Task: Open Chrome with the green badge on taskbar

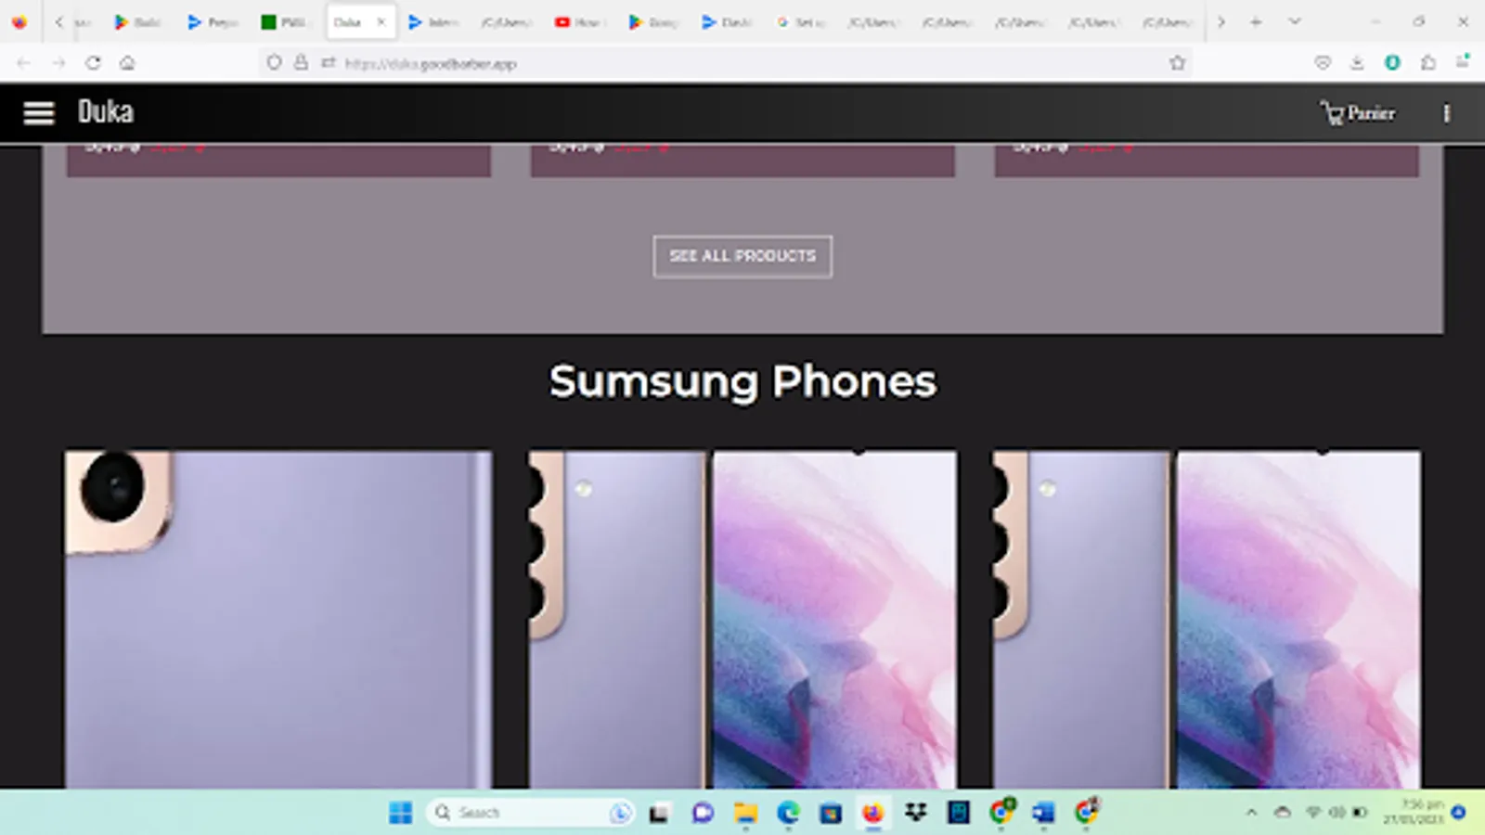Action: pyautogui.click(x=1001, y=813)
